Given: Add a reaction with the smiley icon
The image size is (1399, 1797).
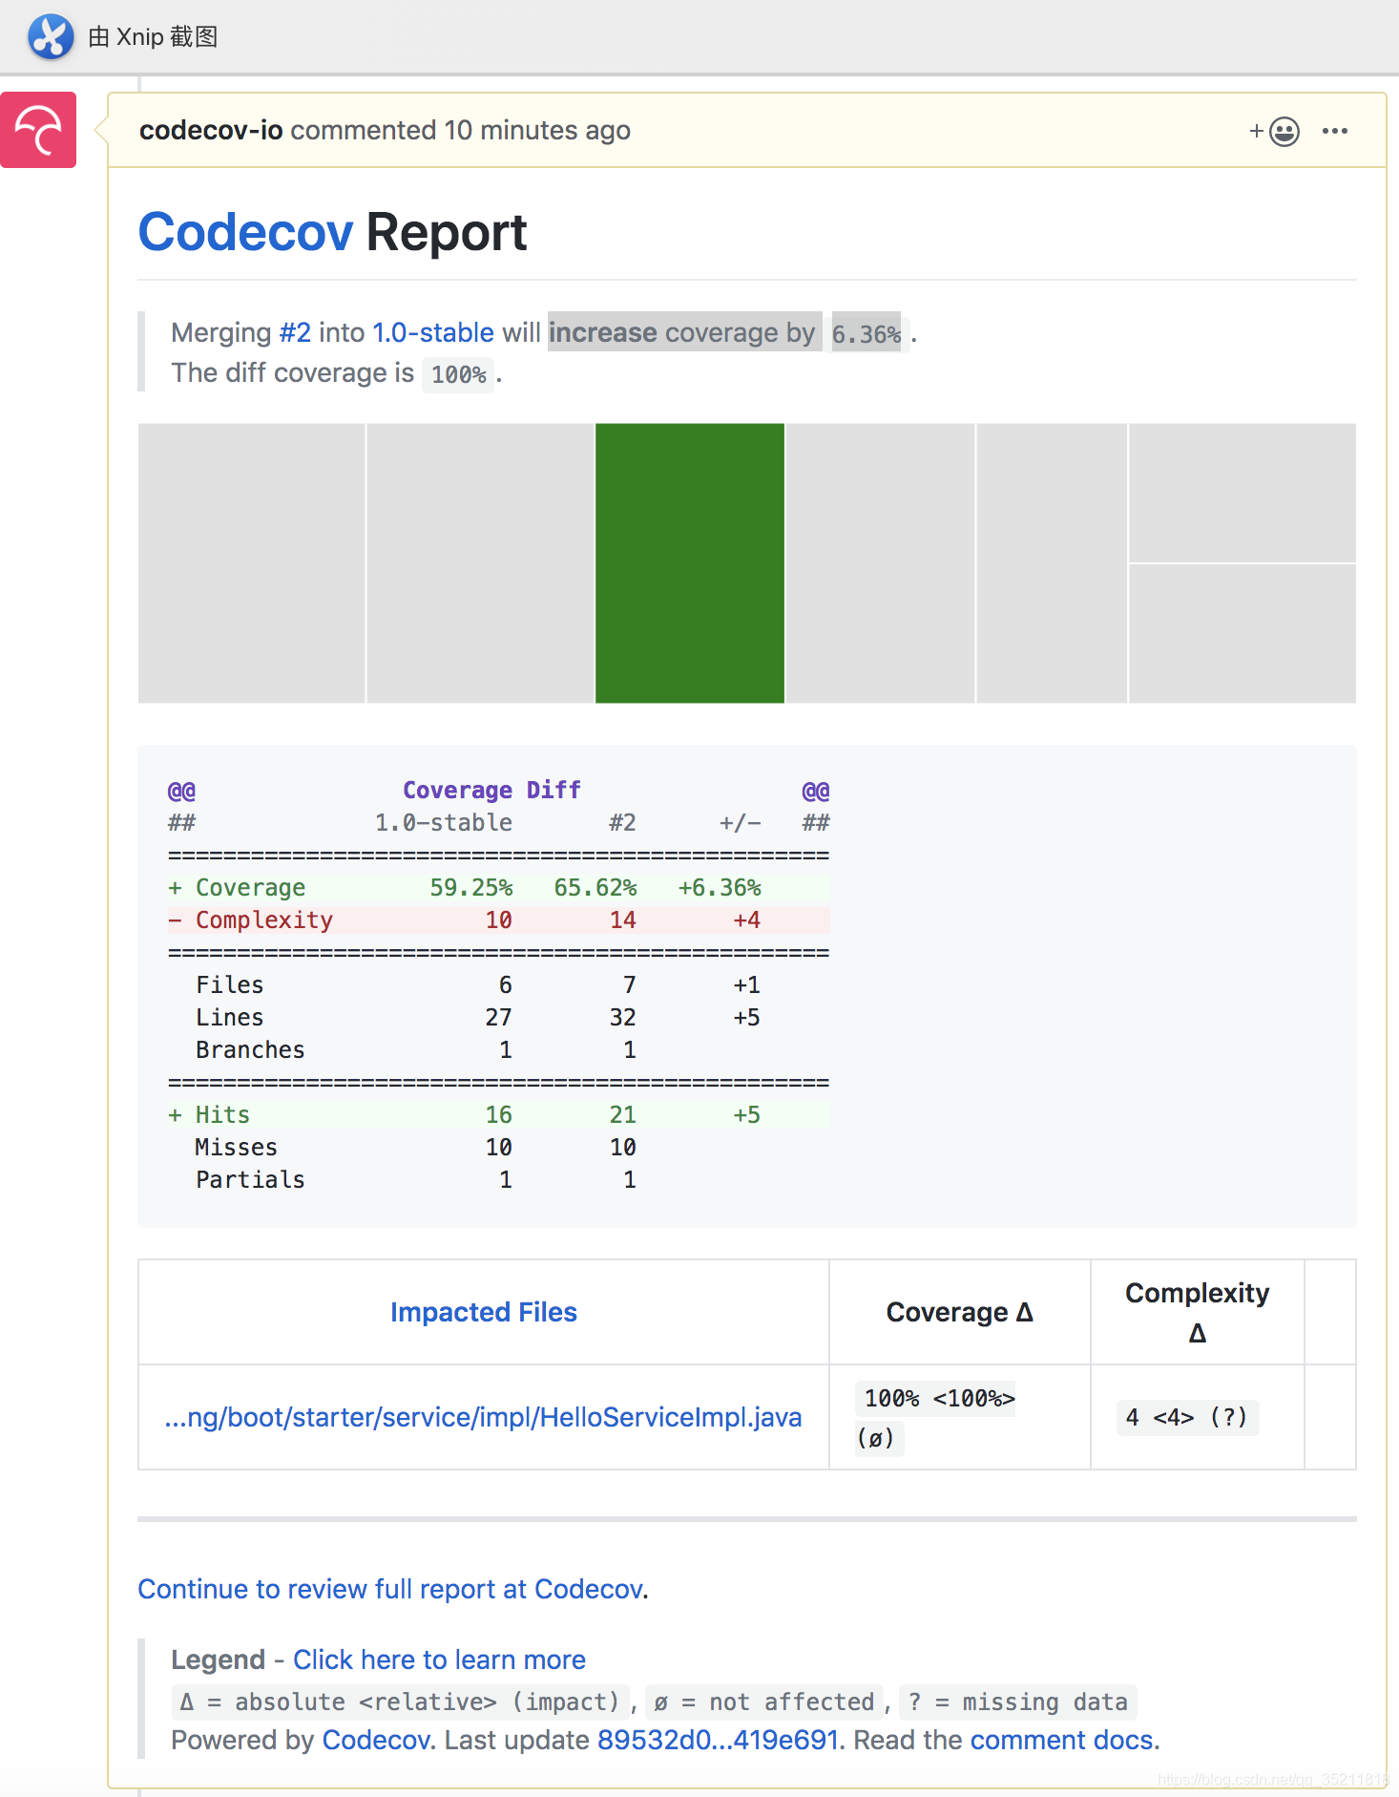Looking at the screenshot, I should pyautogui.click(x=1275, y=131).
